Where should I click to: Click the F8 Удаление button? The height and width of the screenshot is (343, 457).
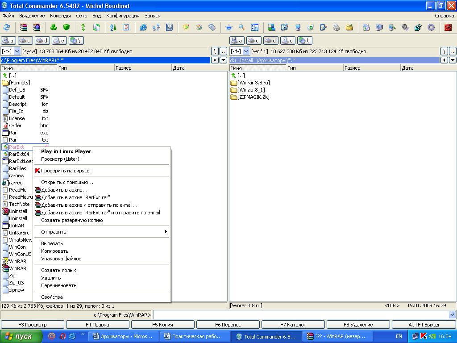click(x=358, y=325)
